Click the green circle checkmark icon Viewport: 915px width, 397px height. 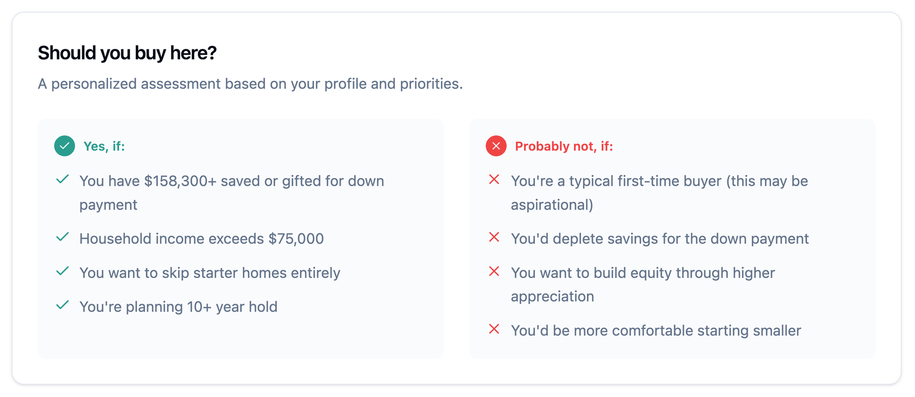click(x=64, y=146)
